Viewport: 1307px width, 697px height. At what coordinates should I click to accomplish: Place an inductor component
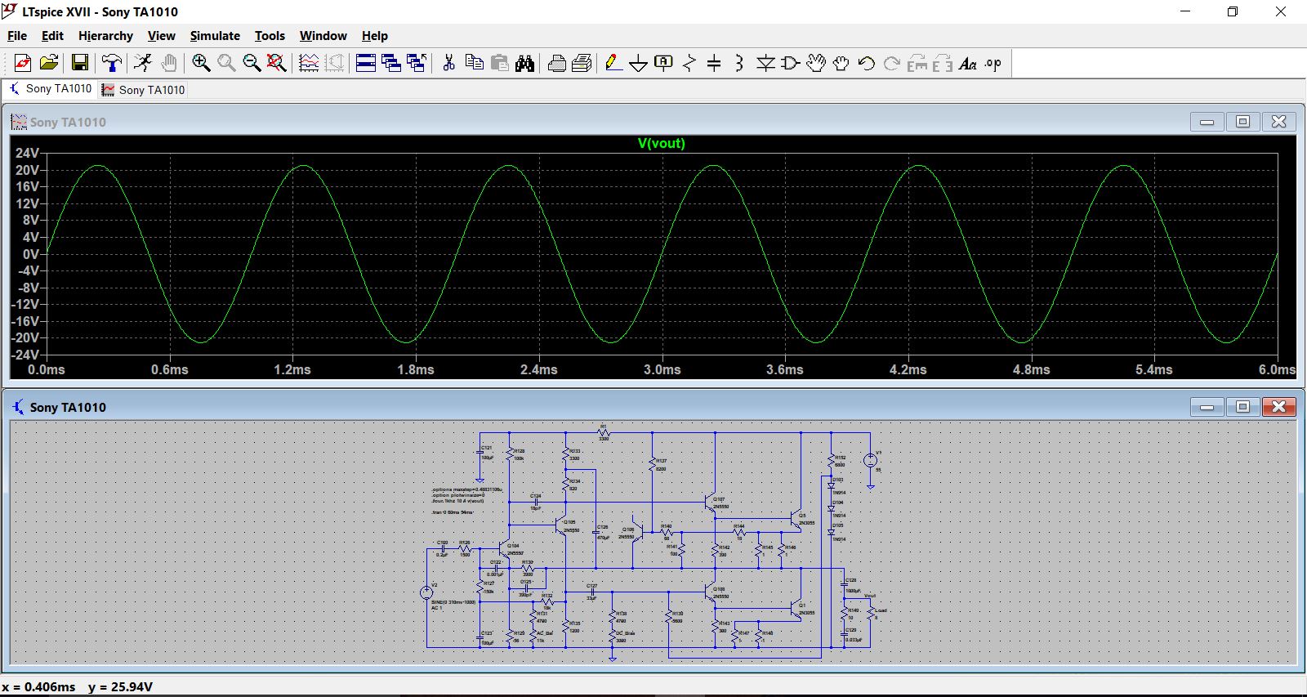click(x=739, y=63)
